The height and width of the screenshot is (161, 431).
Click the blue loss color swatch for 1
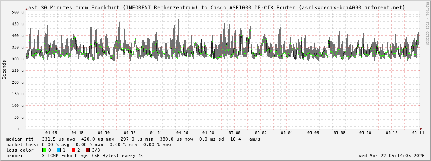click(59, 150)
